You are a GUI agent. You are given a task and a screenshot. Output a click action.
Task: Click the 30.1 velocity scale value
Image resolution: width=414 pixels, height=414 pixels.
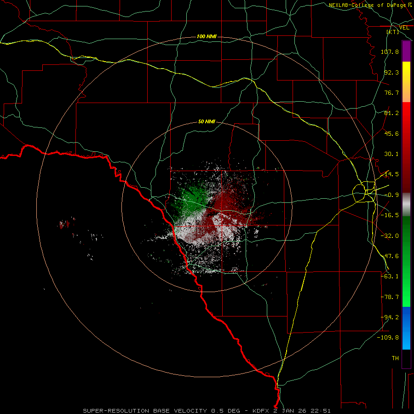coord(391,154)
